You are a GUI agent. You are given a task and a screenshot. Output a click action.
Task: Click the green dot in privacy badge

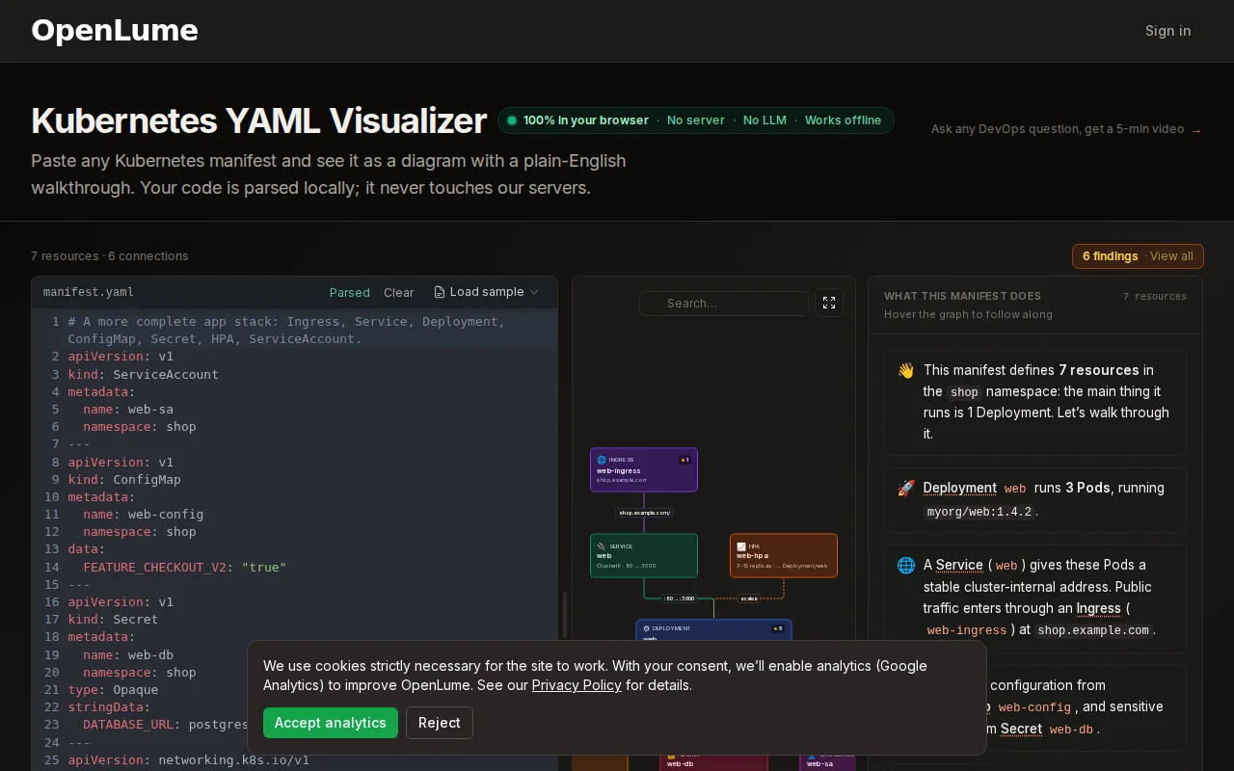point(512,120)
